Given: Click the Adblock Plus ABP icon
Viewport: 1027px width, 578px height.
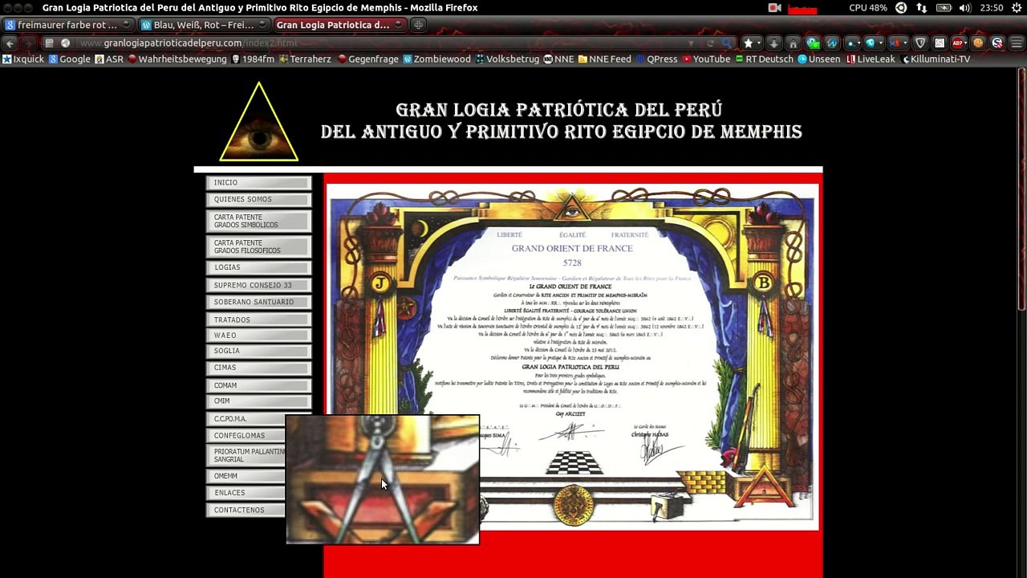Looking at the screenshot, I should [957, 43].
